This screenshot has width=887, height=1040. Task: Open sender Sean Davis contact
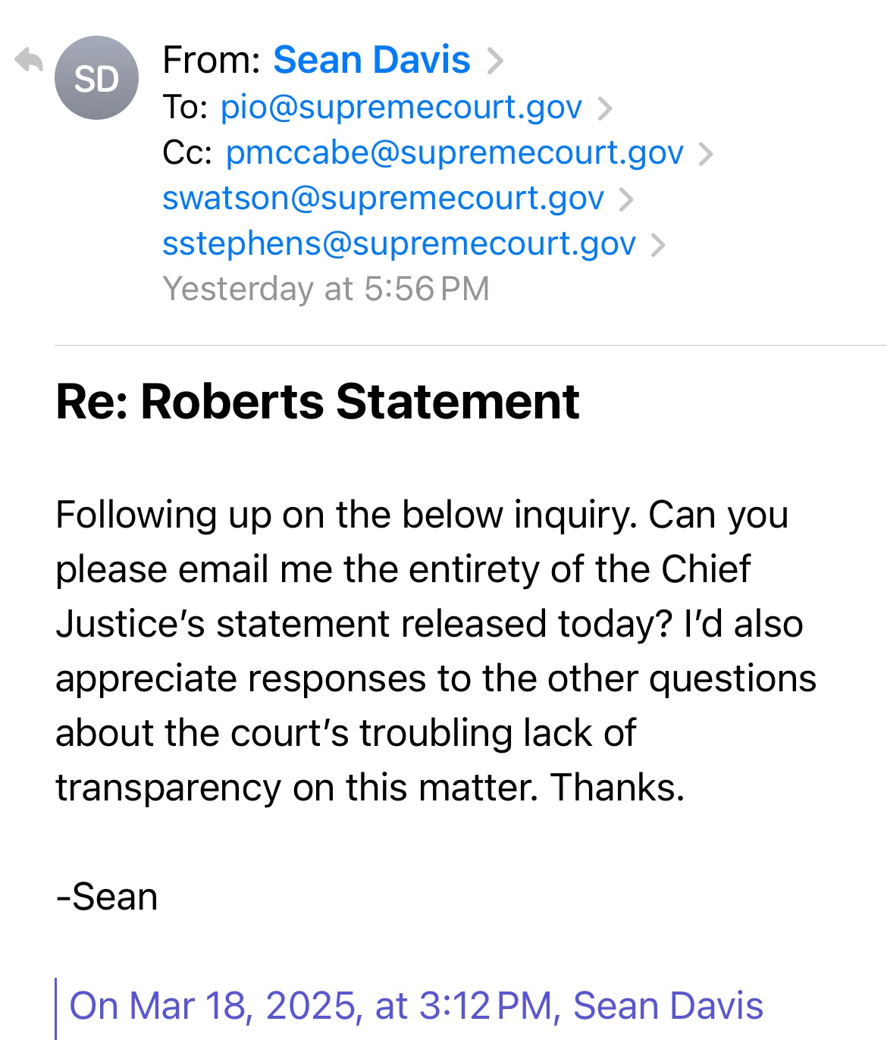[x=371, y=60]
